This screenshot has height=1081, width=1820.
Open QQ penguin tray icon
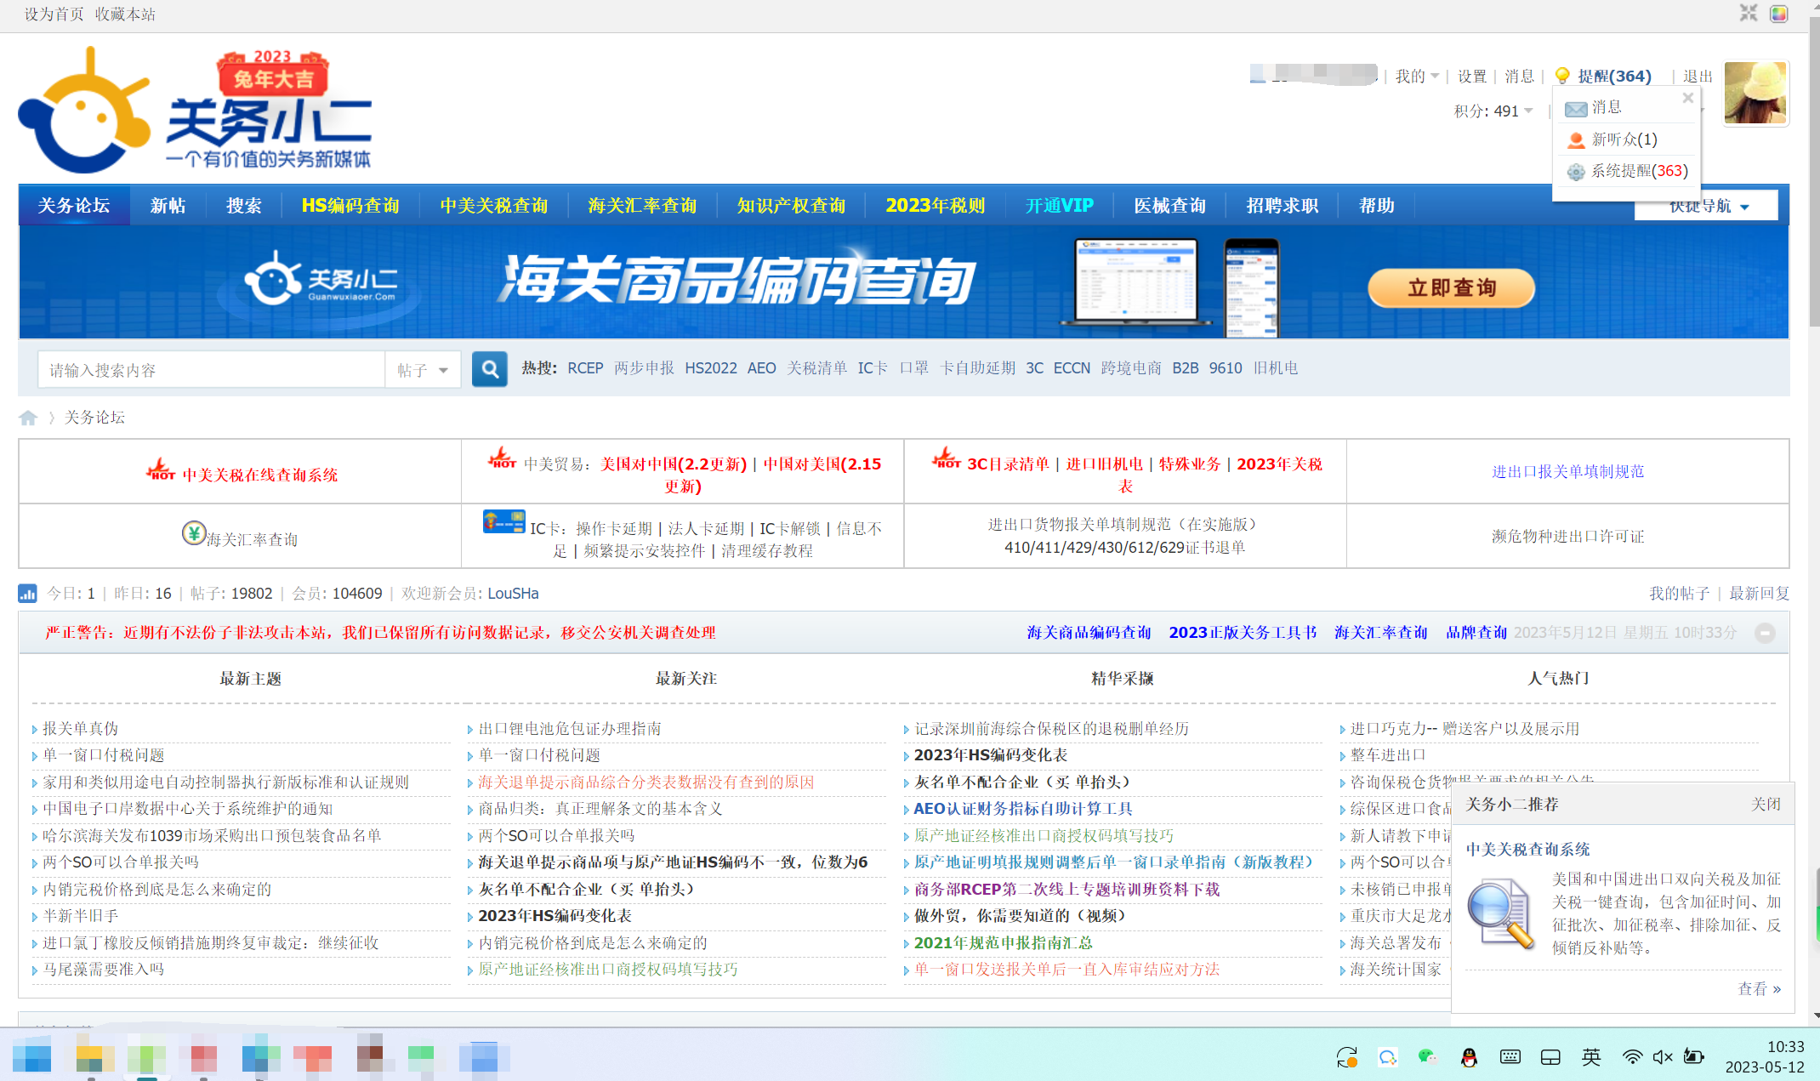[x=1469, y=1057]
